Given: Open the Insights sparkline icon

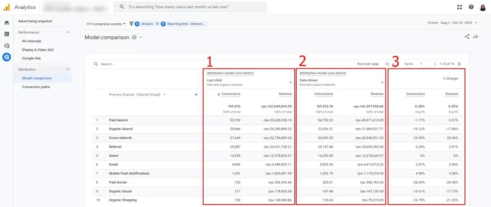Looking at the screenshot, I should click(x=476, y=37).
